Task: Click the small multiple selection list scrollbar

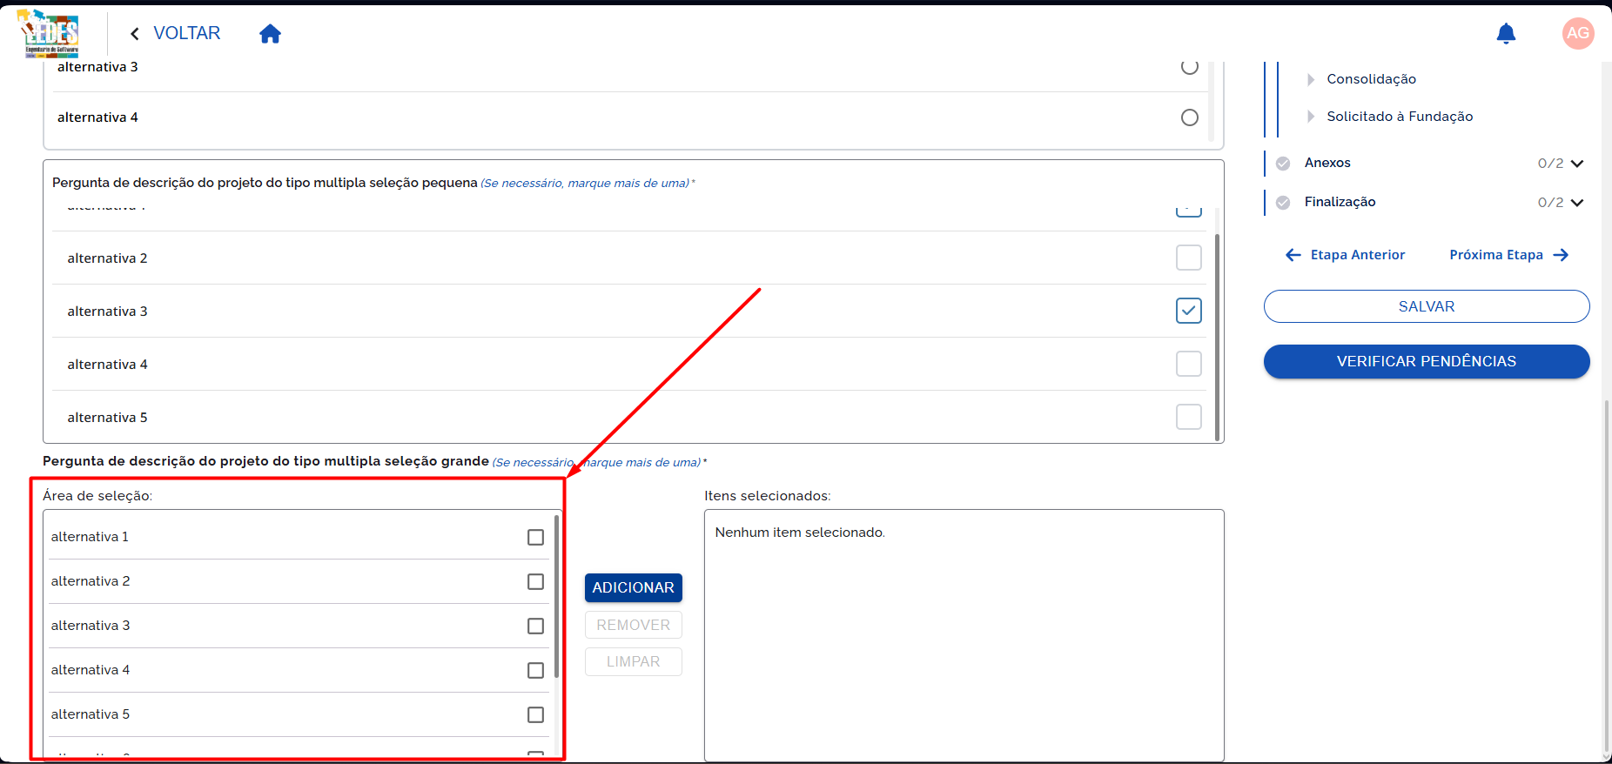Action: tap(1217, 338)
